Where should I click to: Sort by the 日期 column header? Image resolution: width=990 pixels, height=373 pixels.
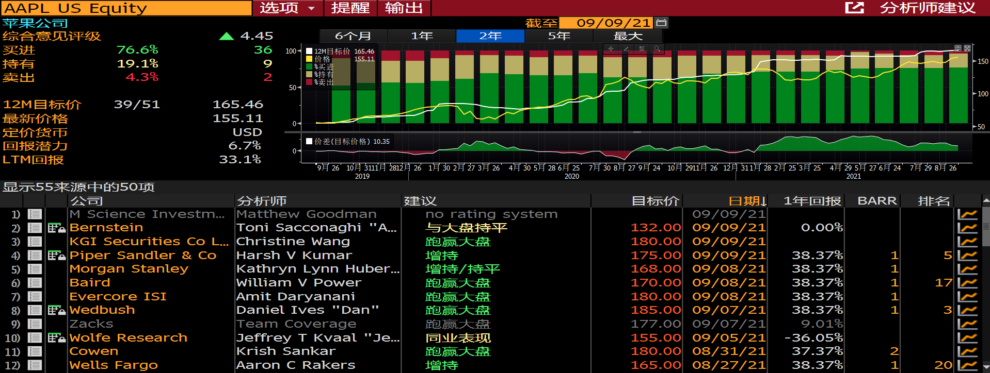(x=747, y=201)
